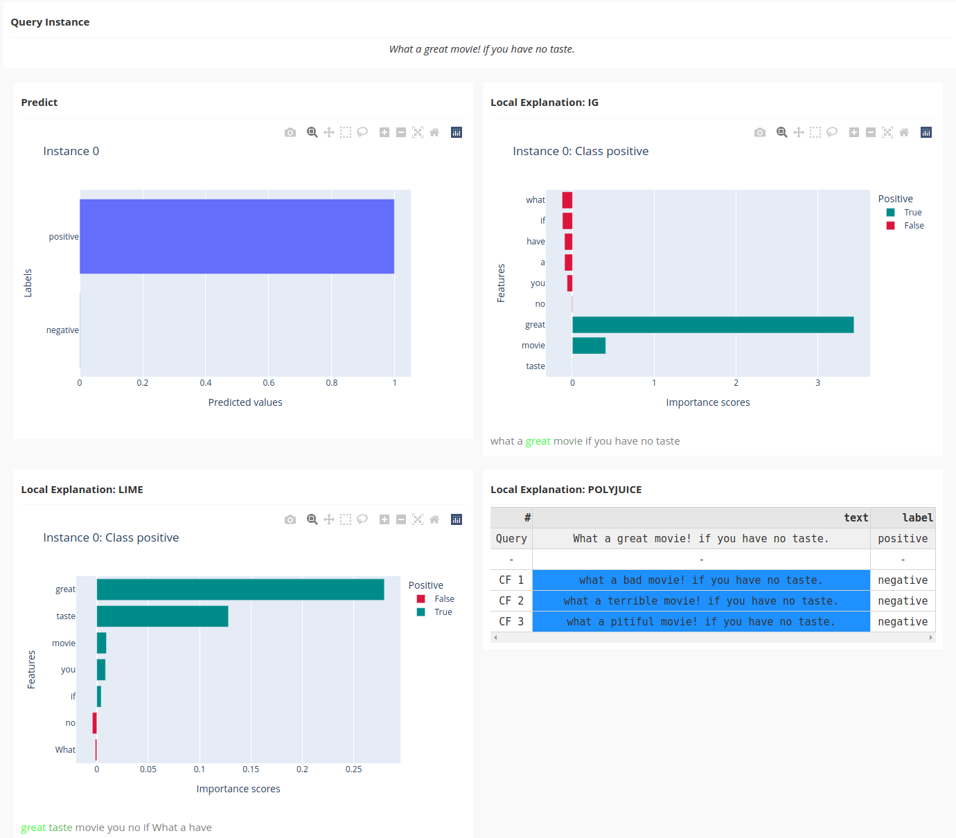Choose Box Select in LIME chart toolbar
956x838 pixels.
tap(346, 519)
